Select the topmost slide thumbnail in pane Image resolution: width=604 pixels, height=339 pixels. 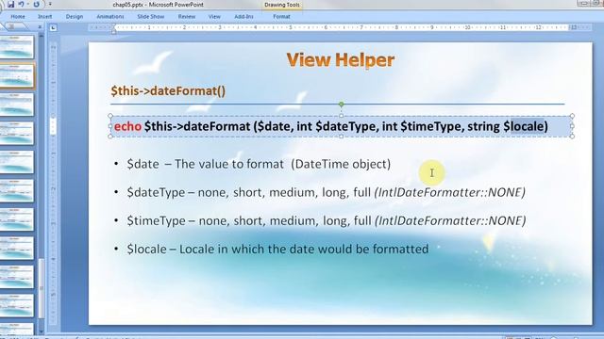[16, 47]
